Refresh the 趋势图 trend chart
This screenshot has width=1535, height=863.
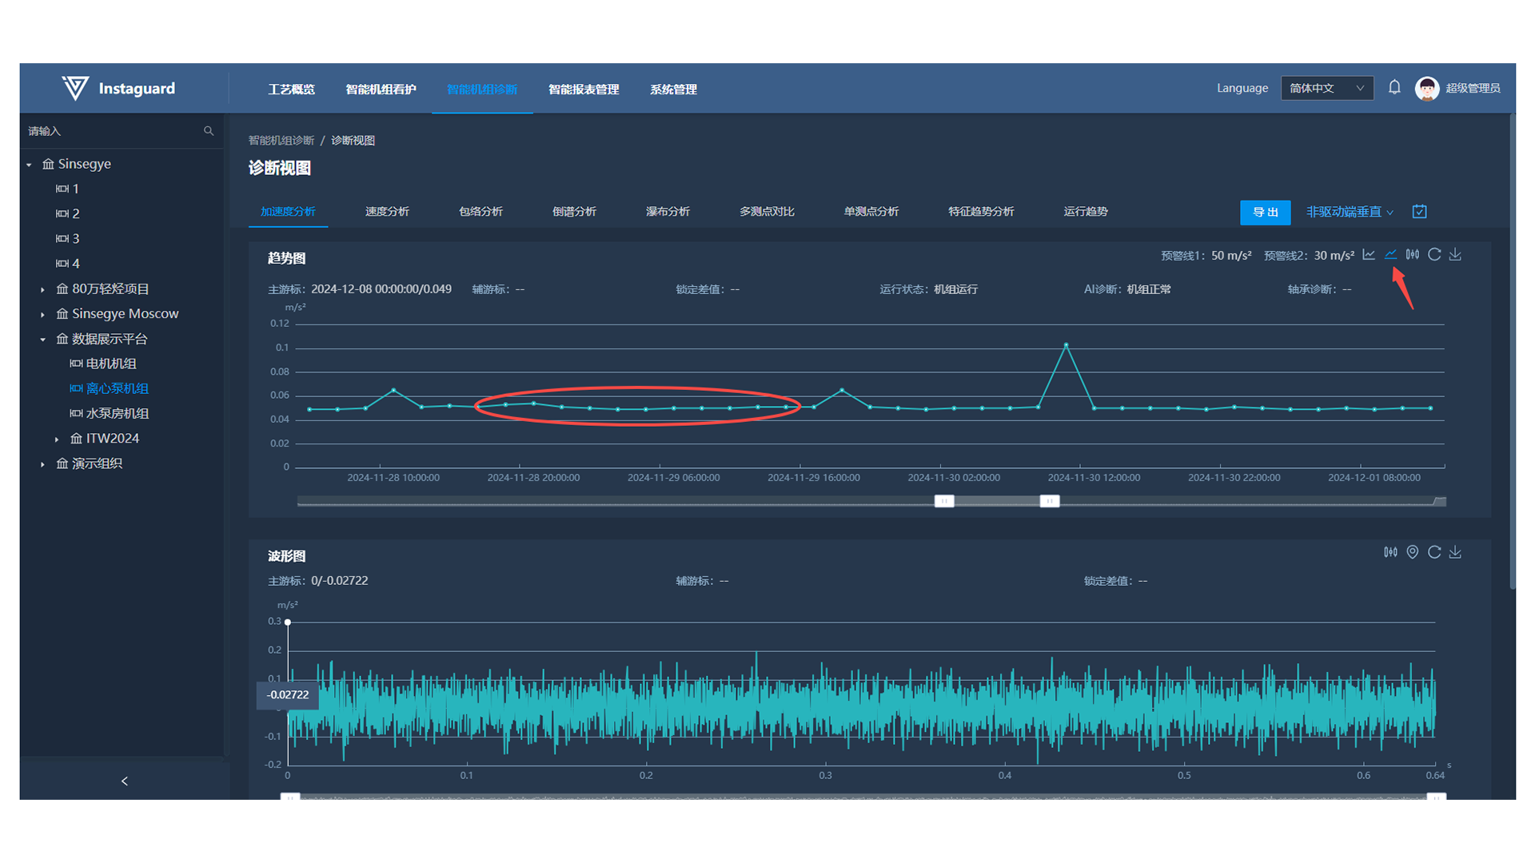1434,255
